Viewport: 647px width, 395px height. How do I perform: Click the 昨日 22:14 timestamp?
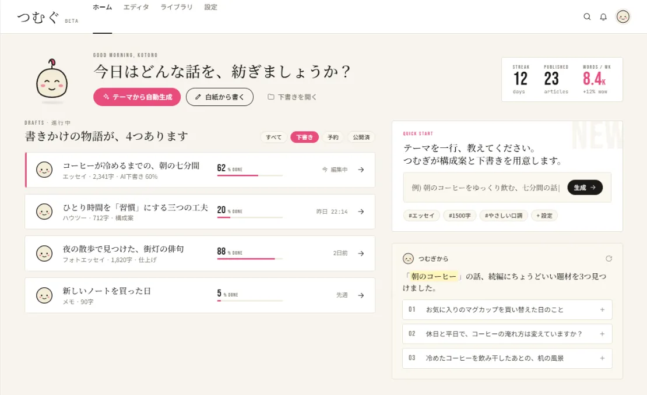[x=332, y=211]
